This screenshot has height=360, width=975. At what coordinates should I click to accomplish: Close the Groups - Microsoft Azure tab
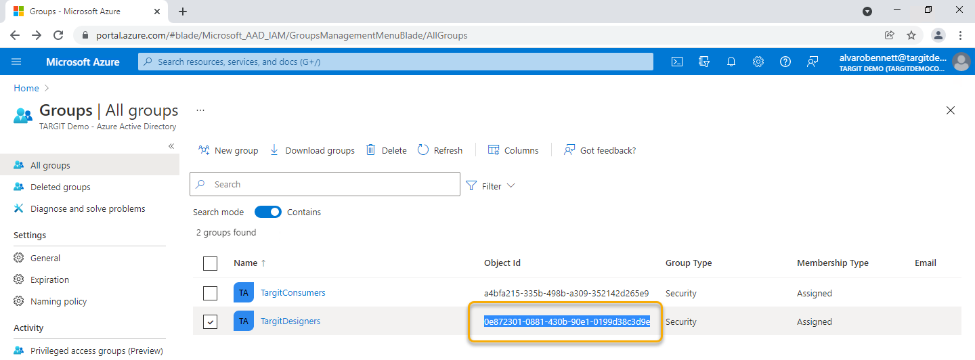(x=157, y=12)
